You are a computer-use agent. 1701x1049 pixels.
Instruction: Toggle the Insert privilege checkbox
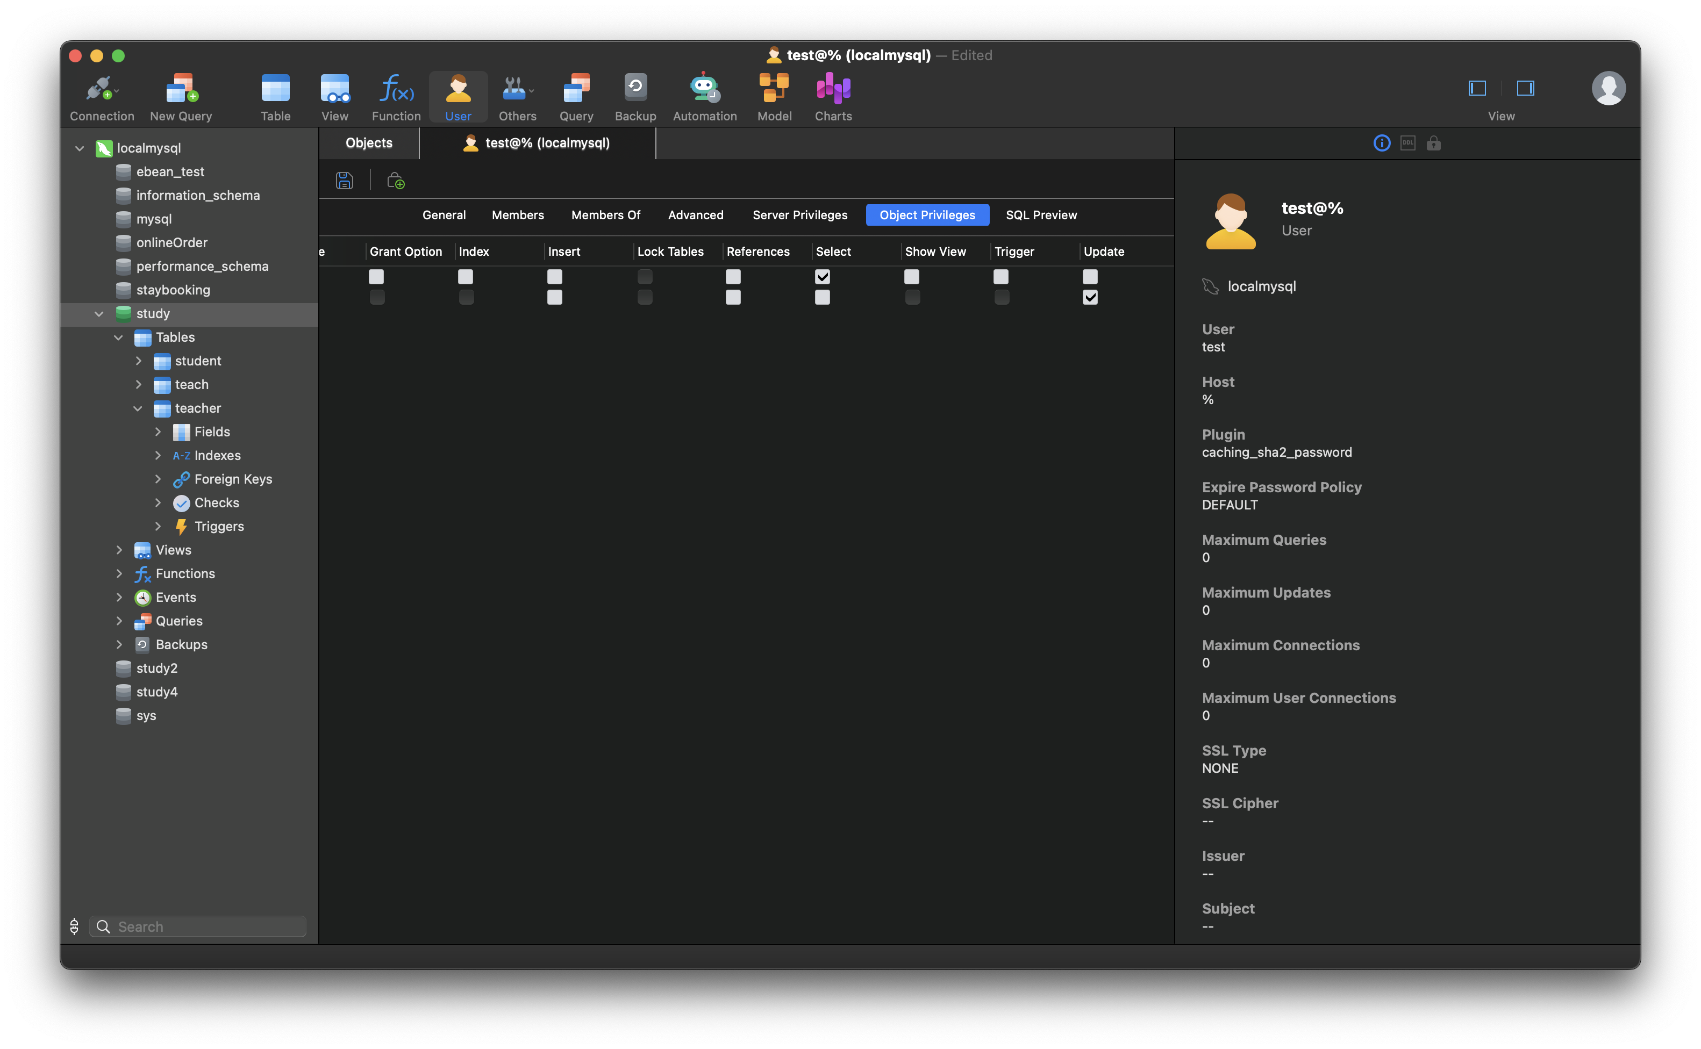[x=555, y=277]
